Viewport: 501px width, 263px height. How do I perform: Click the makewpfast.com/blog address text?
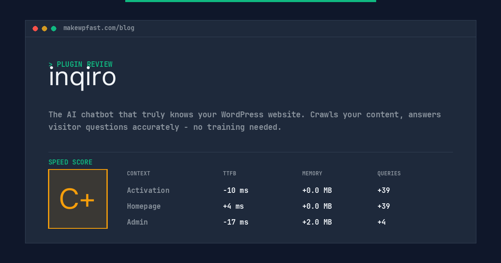(99, 28)
